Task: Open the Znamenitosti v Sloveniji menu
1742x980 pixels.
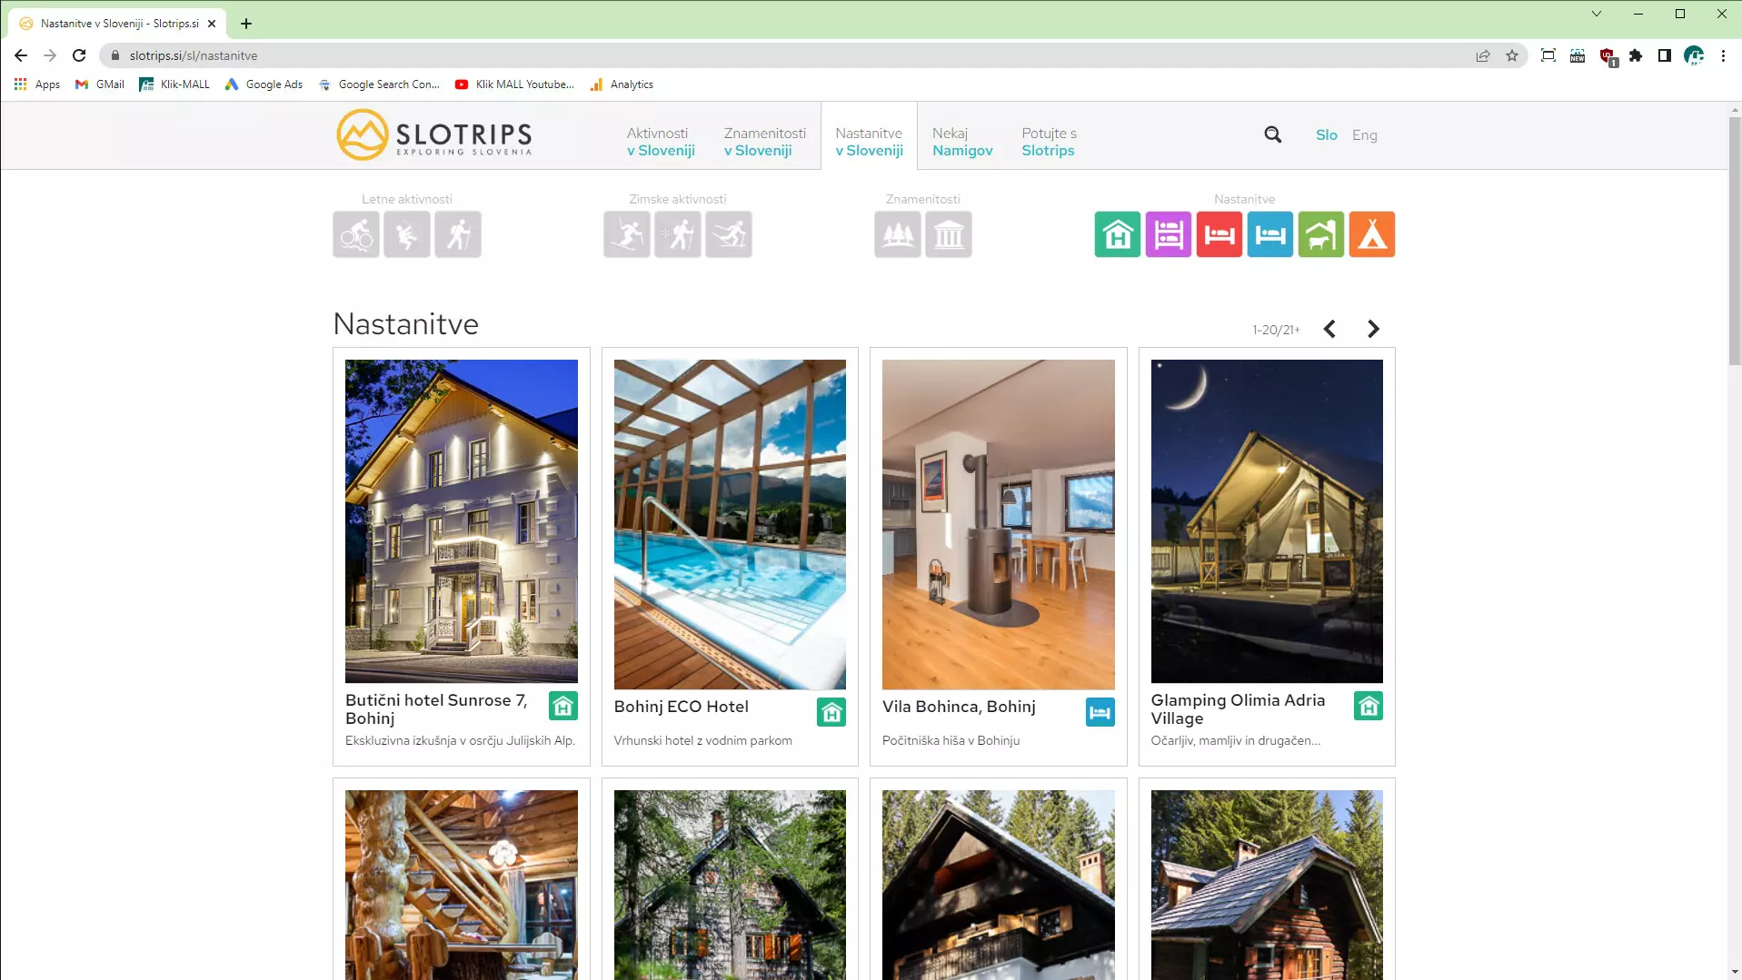Action: [x=764, y=142]
